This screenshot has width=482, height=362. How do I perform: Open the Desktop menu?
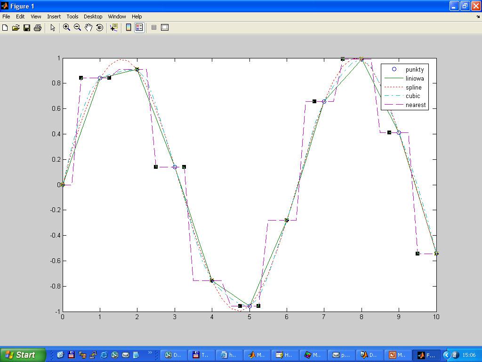pos(93,16)
